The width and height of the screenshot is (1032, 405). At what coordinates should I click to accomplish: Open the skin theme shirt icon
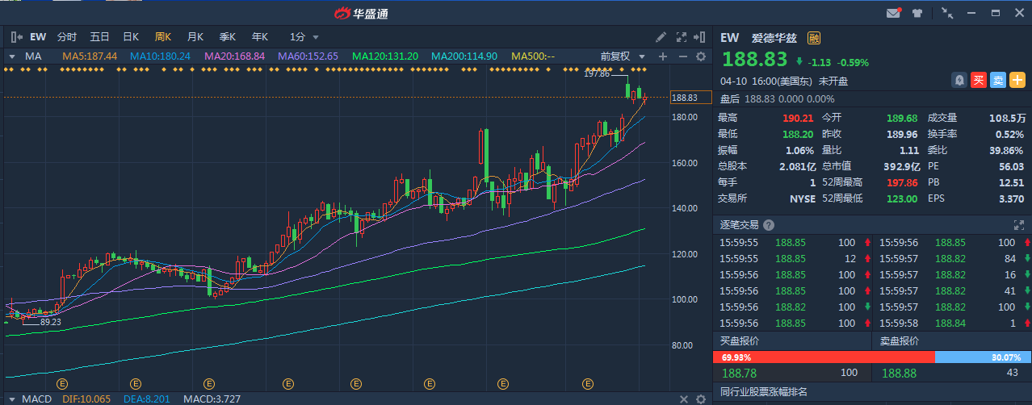(917, 13)
